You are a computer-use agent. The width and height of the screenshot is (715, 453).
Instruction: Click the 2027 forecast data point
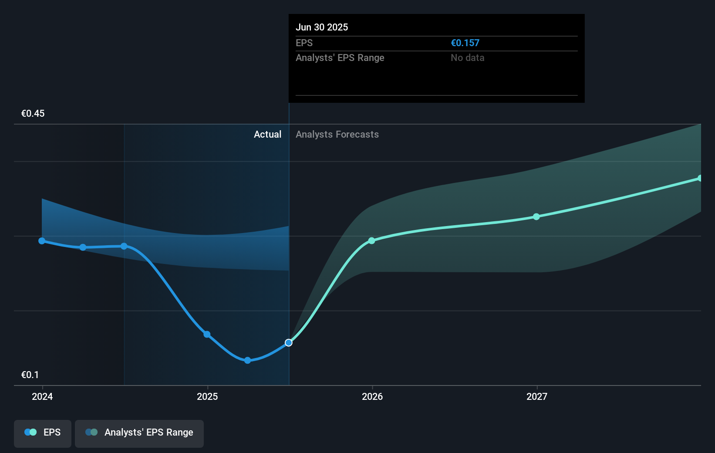coord(536,217)
